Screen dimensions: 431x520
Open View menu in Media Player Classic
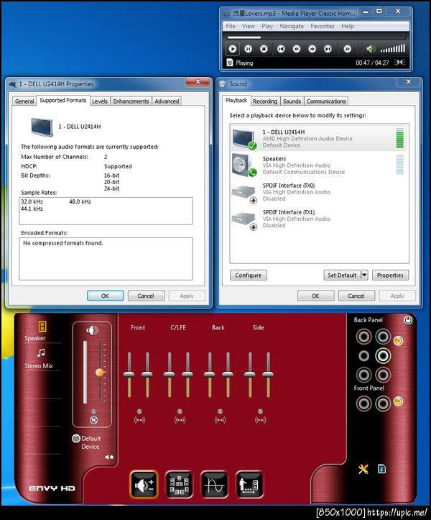click(249, 26)
